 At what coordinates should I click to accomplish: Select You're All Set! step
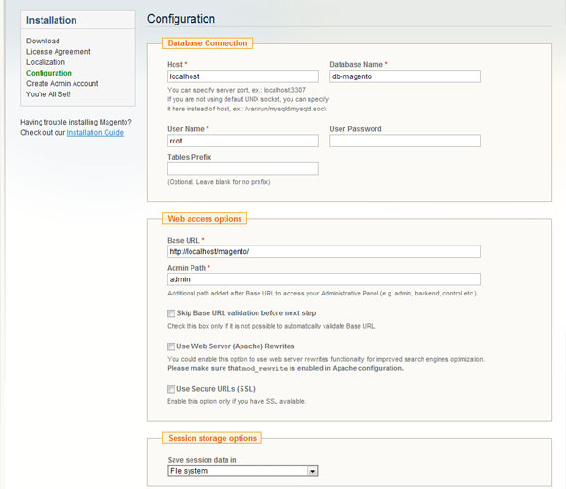[x=48, y=94]
